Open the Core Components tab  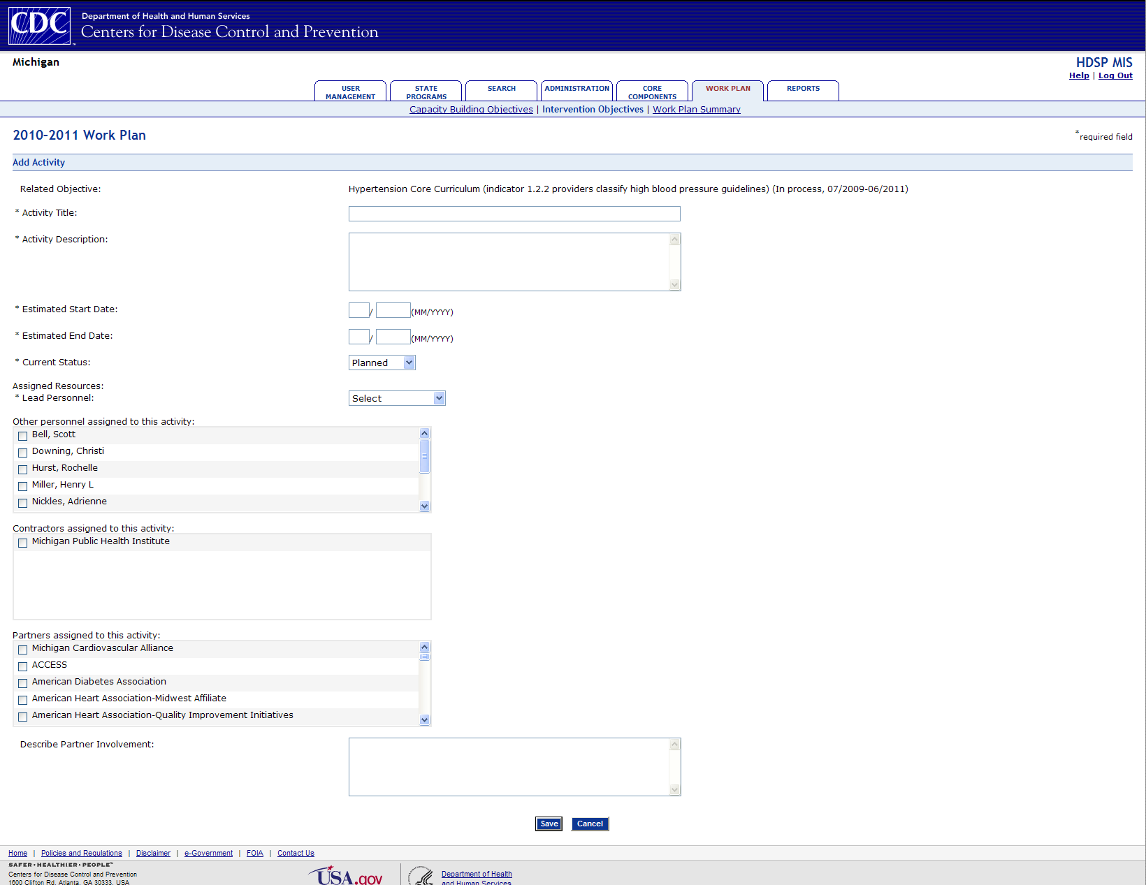652,92
